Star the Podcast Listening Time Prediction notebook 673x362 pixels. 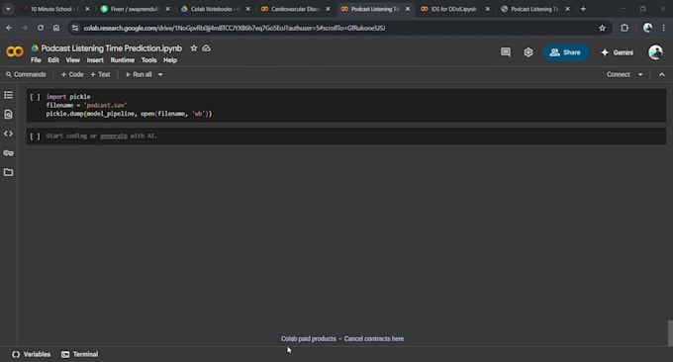194,48
